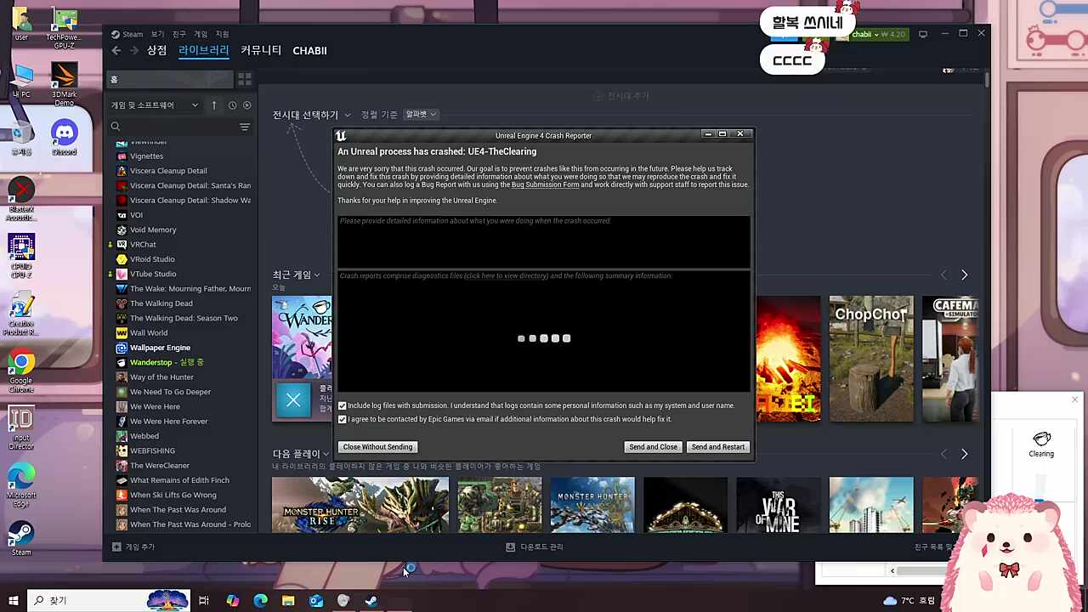This screenshot has height=612, width=1088.
Task: Open the sort-by alphabet dropdown
Action: coord(420,114)
